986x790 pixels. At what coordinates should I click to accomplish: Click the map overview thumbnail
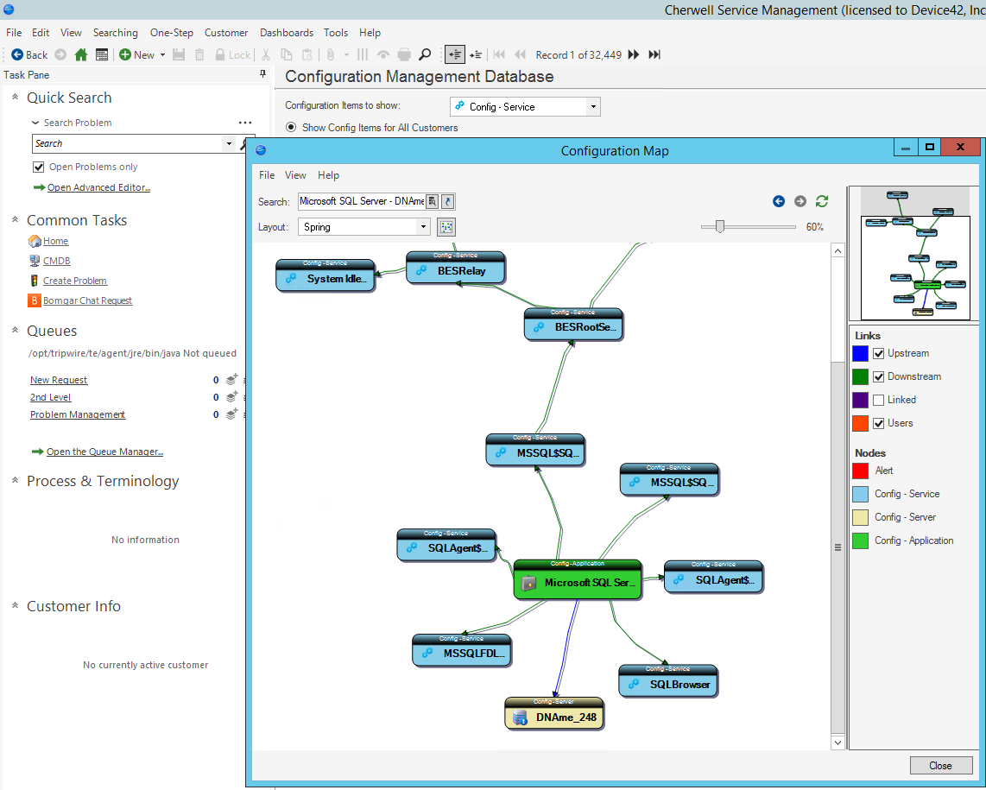(915, 254)
